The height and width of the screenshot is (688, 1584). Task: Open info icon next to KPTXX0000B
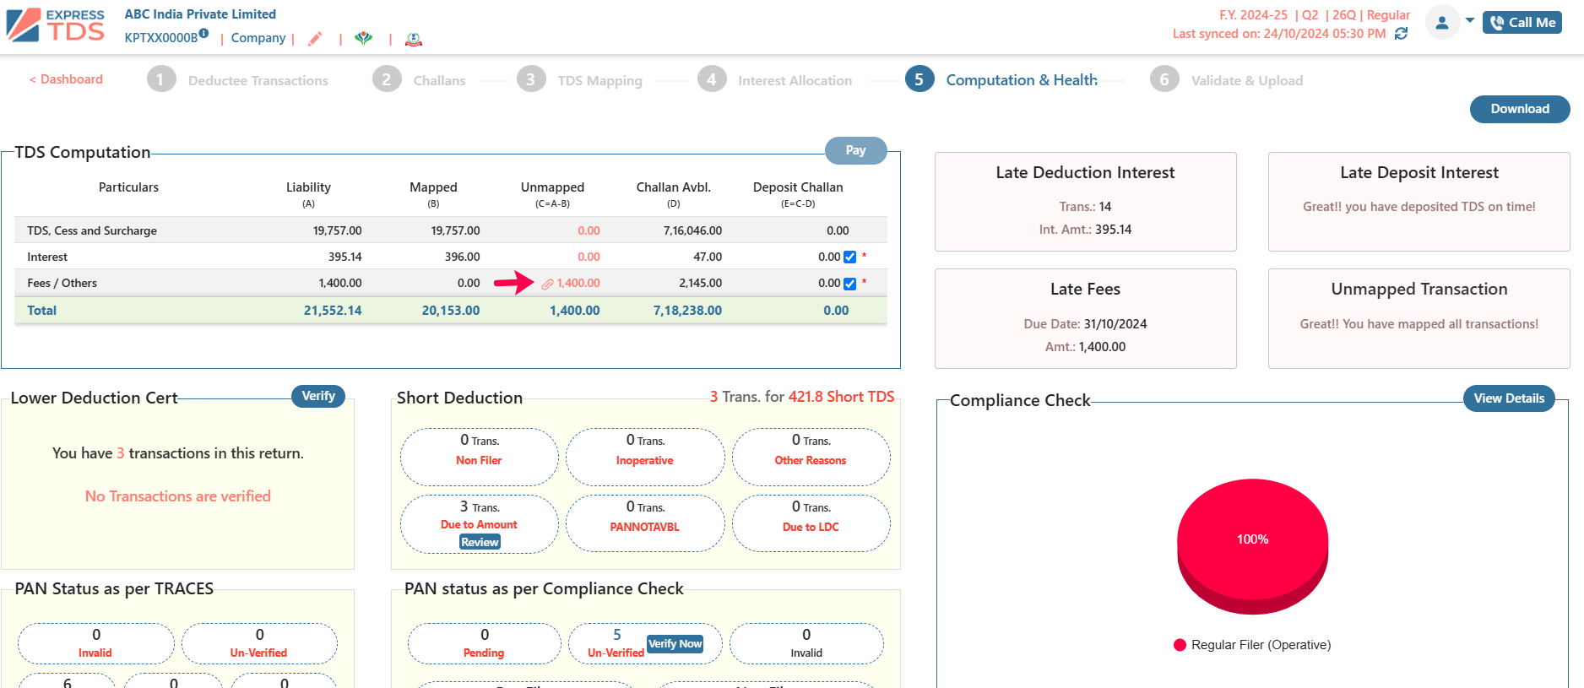[x=203, y=34]
